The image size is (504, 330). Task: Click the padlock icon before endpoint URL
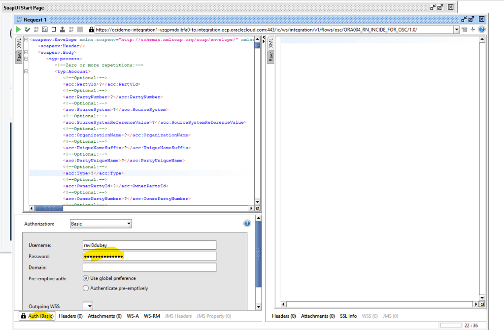(x=91, y=30)
